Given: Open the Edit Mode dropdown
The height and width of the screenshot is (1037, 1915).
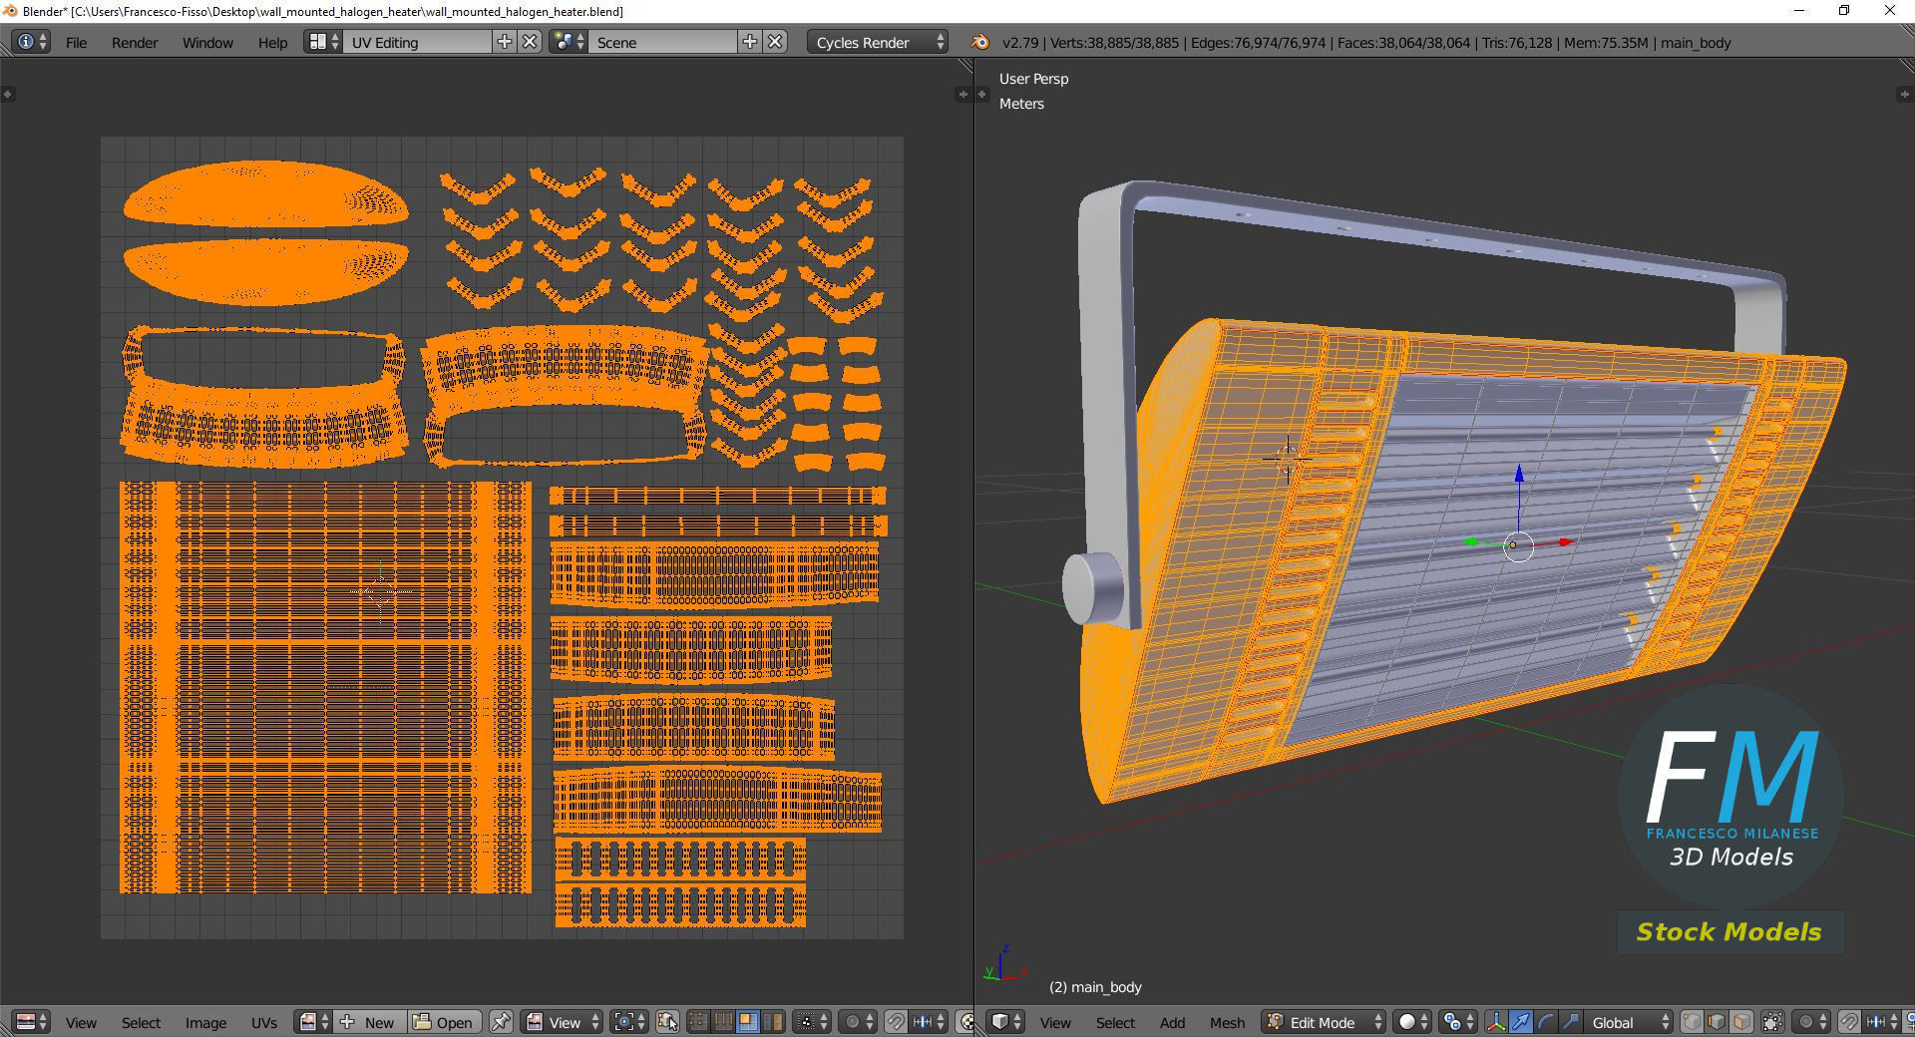Looking at the screenshot, I should tap(1324, 1022).
